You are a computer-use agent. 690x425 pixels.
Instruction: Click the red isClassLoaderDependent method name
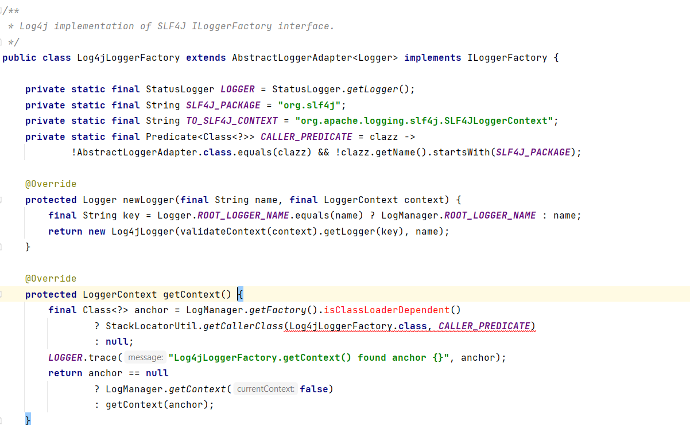[387, 310]
